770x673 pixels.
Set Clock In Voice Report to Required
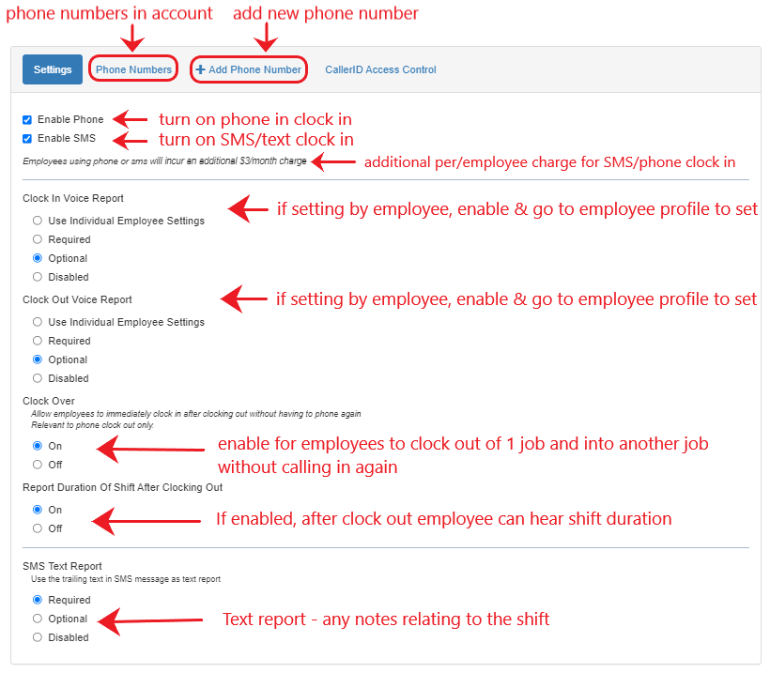pyautogui.click(x=38, y=239)
